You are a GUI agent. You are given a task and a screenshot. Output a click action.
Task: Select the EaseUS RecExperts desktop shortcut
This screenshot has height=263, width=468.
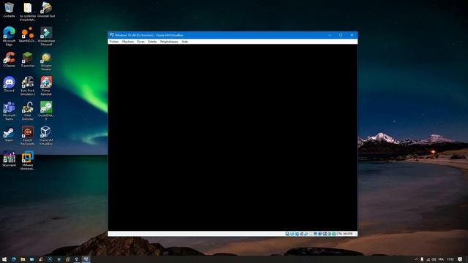pos(28,136)
